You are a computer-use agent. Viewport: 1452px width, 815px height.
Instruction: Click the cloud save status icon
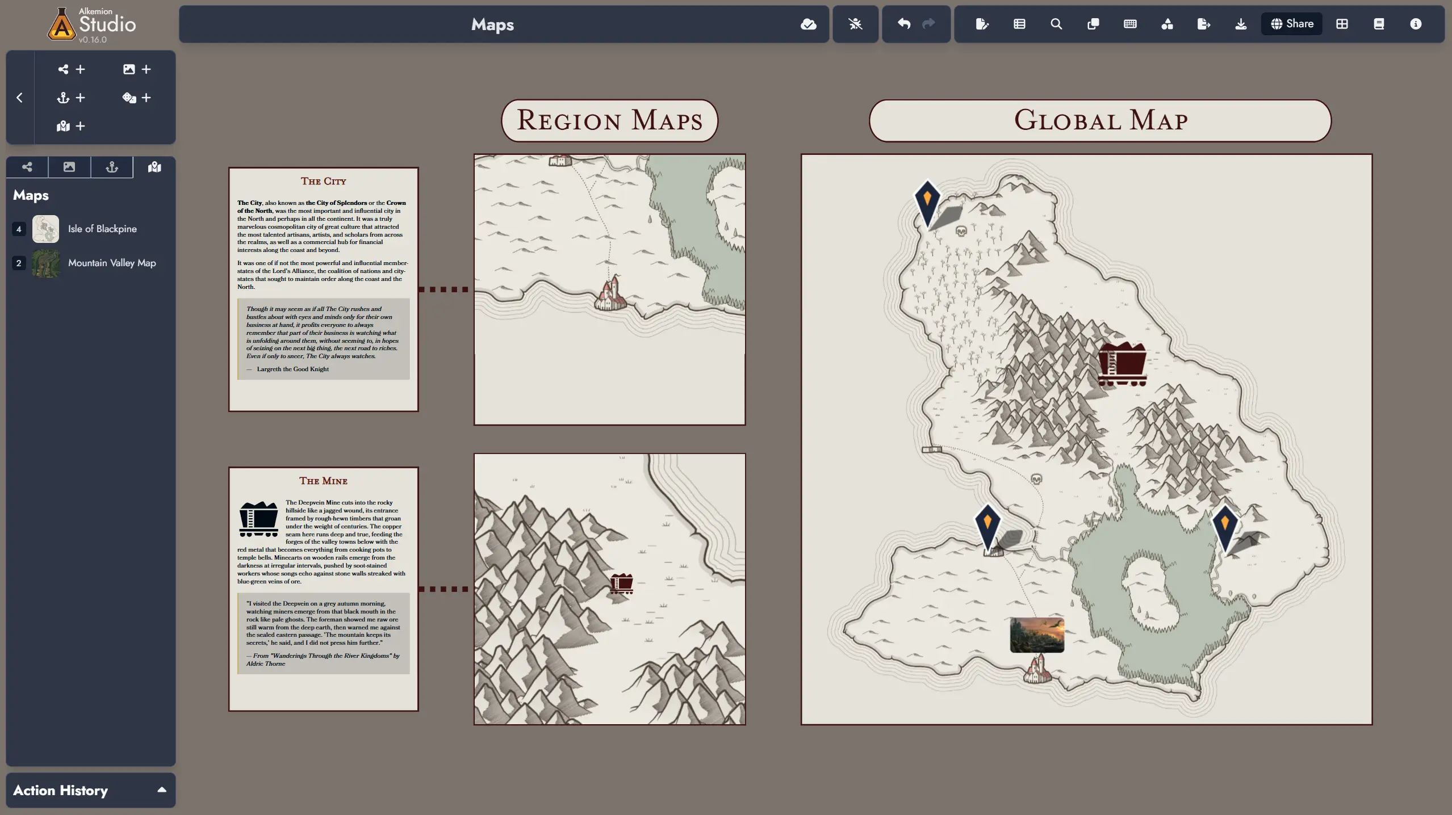click(809, 24)
